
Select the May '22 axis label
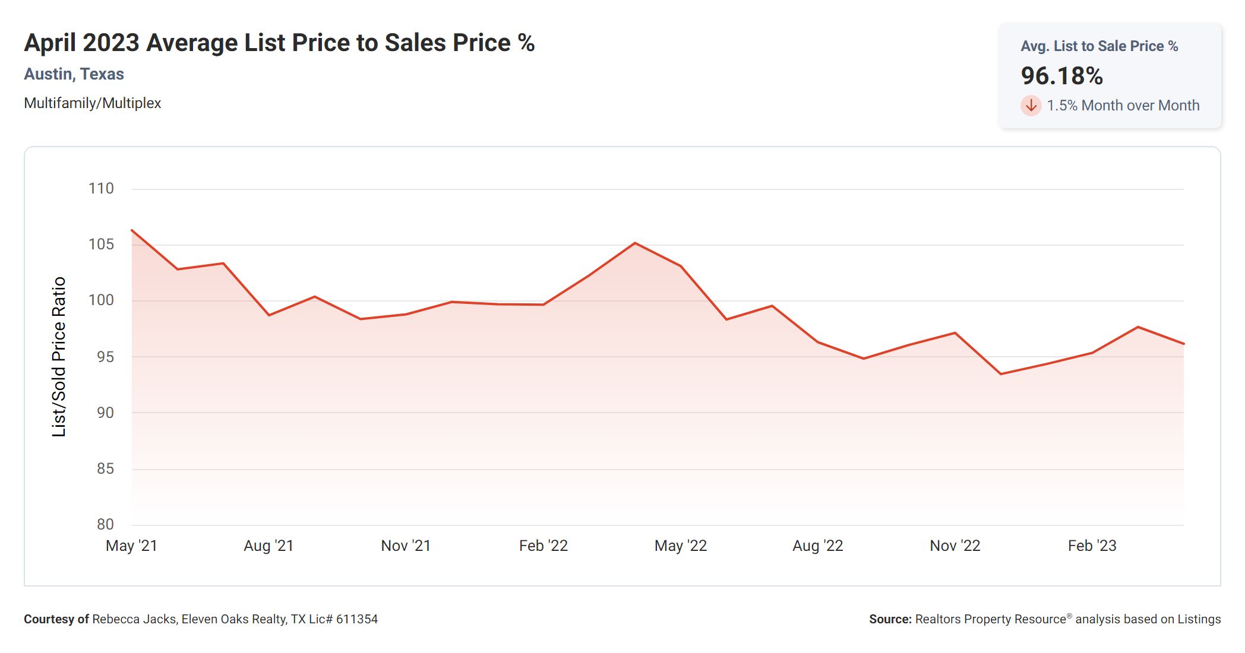click(680, 546)
